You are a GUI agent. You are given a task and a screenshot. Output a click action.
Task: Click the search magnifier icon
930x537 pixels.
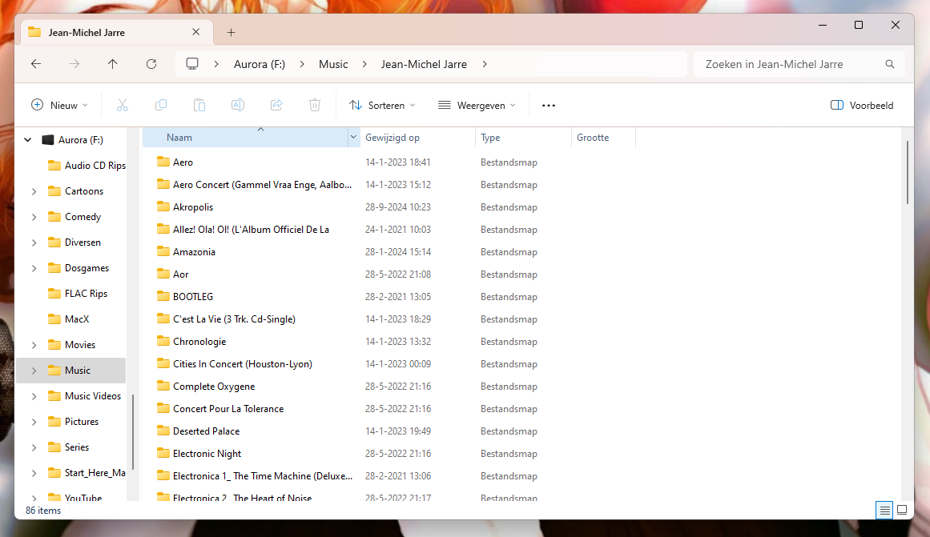coord(890,64)
